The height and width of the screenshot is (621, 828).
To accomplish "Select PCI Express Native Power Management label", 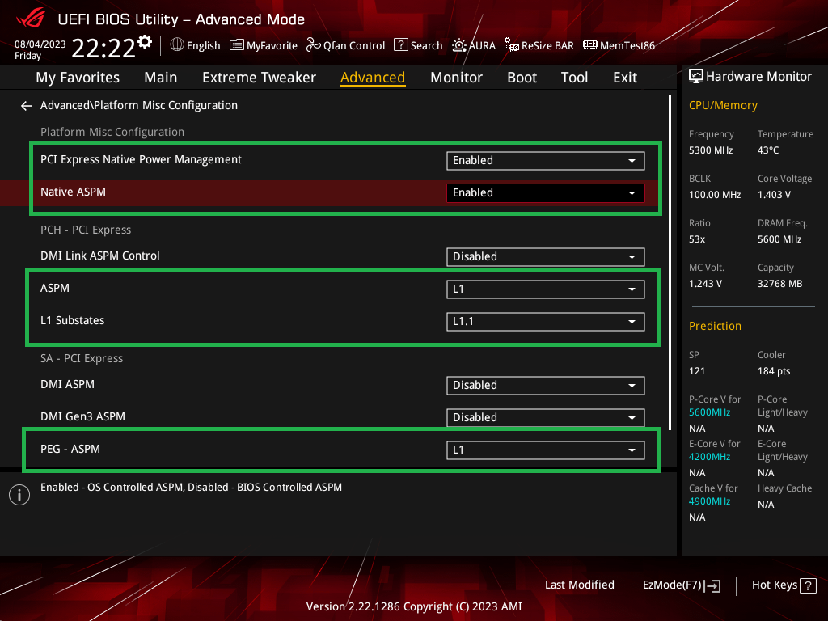I will pyautogui.click(x=141, y=160).
